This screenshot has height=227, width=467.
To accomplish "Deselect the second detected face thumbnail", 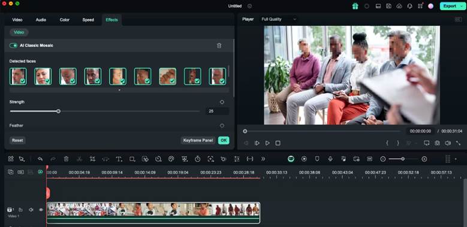I will click(43, 77).
